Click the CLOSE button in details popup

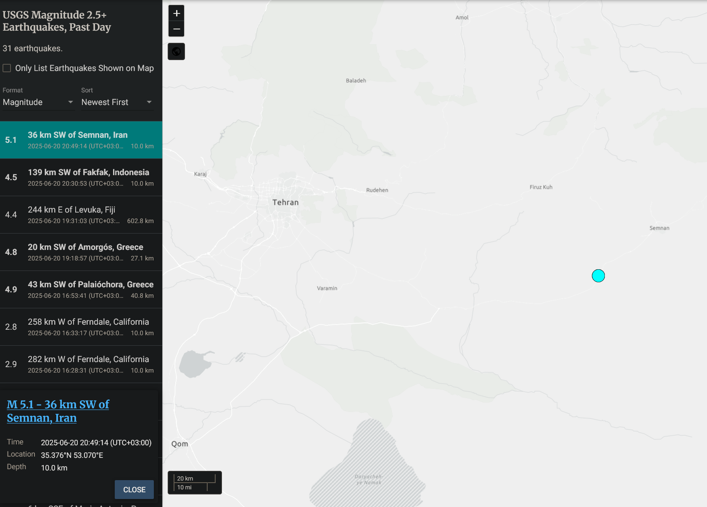[x=134, y=489]
